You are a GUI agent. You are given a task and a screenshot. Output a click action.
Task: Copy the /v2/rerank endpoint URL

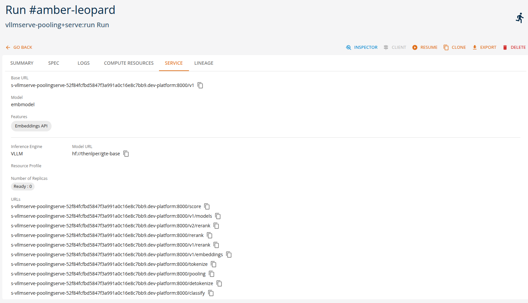click(x=216, y=226)
